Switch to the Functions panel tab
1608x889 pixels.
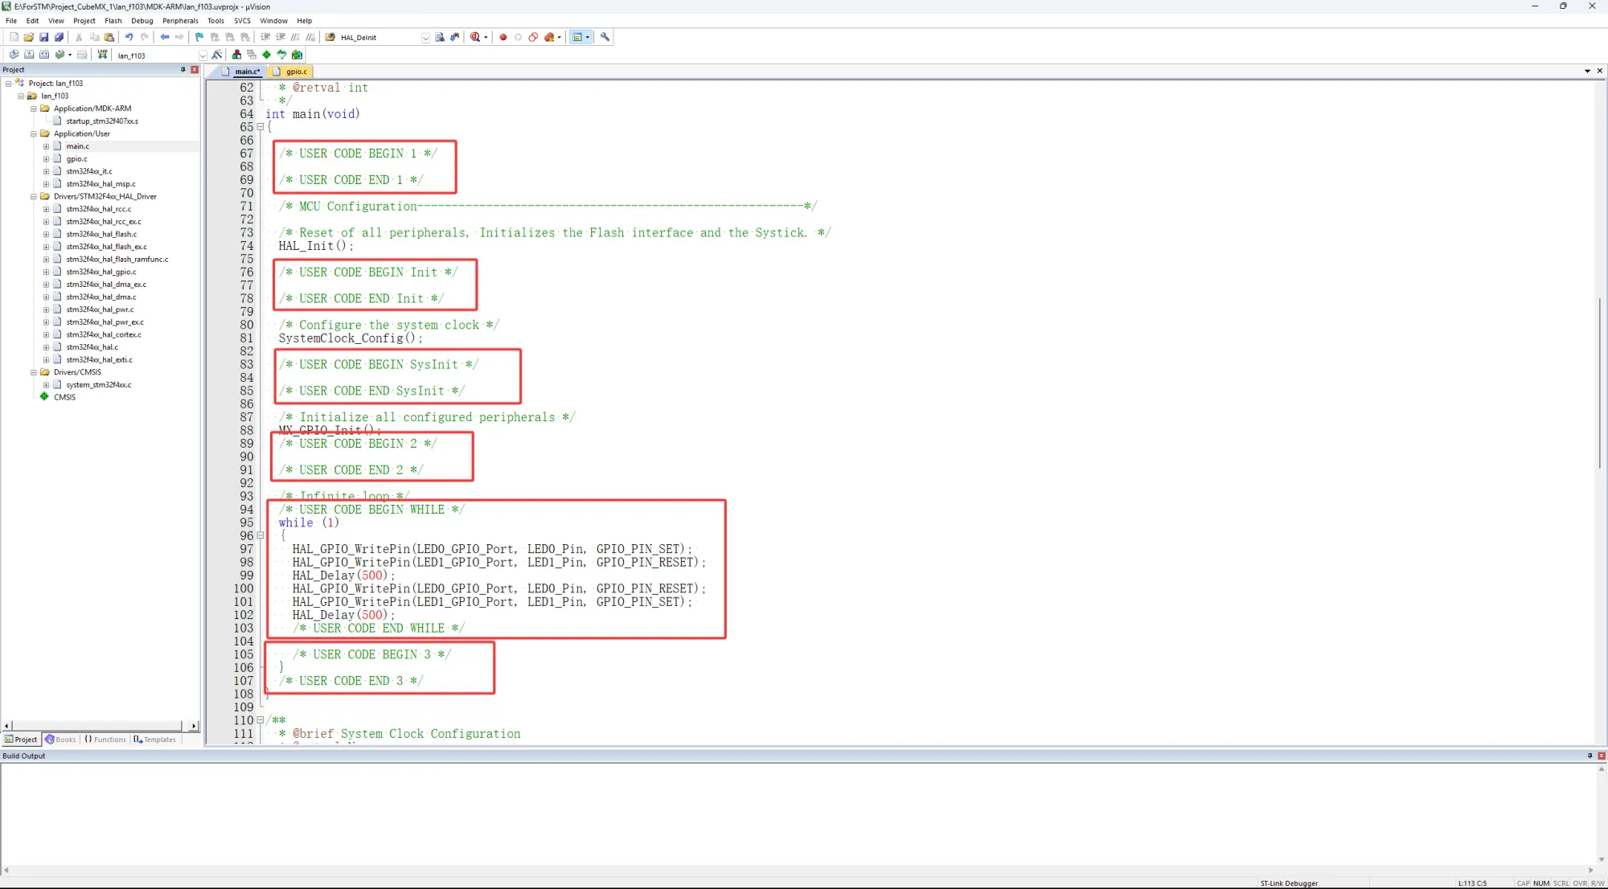point(105,739)
